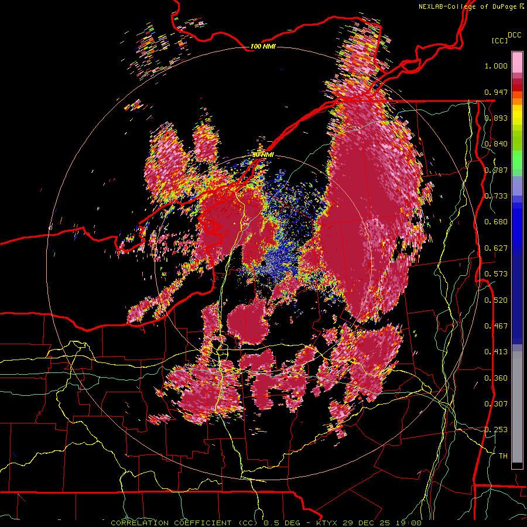This screenshot has height=527, width=527.
Task: Select the 0.840 legend value
Action: click(x=496, y=144)
